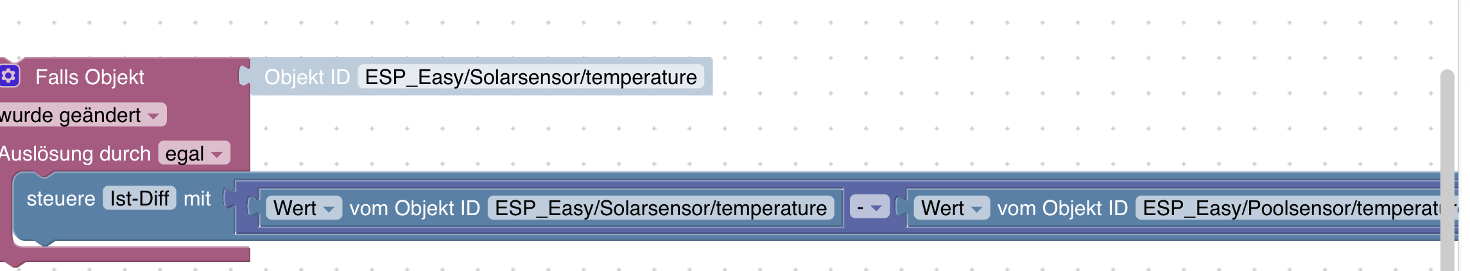Click the bottom bar of the Falls Objekt block
This screenshot has height=271, width=1470.
click(x=128, y=254)
